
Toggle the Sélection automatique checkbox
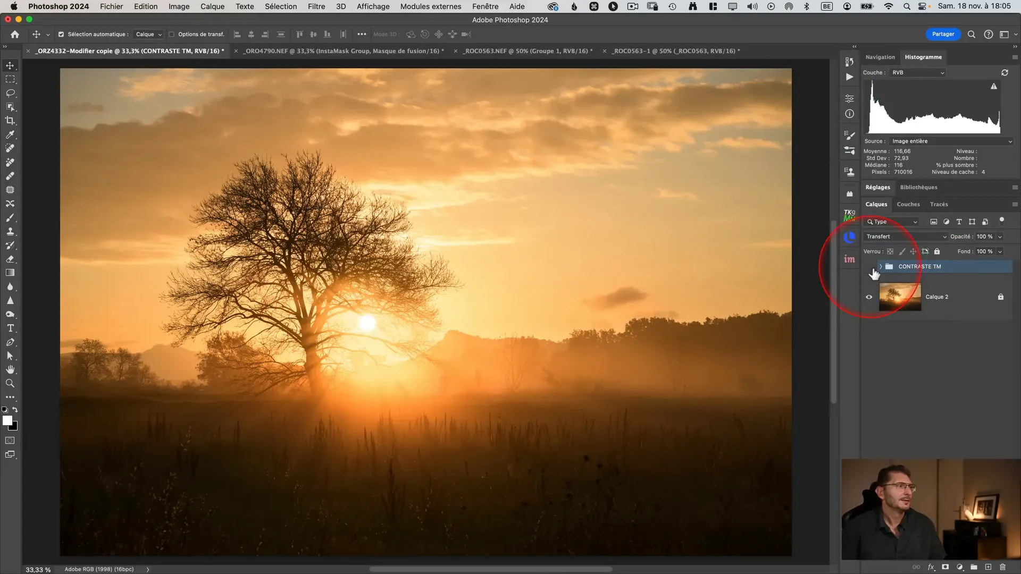61,35
